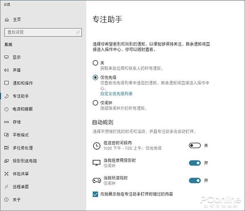This screenshot has height=211, width=245.
Task: Click the Power & sleep (电源和睡眠) icon
Action: pos(6,109)
